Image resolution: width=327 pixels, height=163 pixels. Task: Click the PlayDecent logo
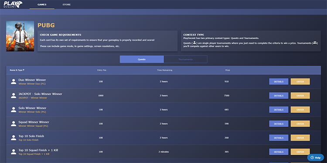13,4
